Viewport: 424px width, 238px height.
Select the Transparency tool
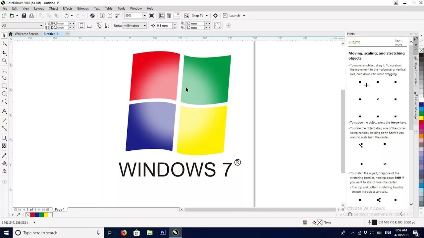click(x=4, y=146)
